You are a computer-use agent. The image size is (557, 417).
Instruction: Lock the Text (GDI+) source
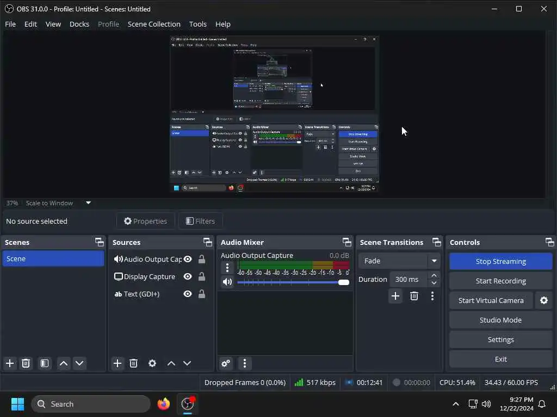pyautogui.click(x=202, y=294)
